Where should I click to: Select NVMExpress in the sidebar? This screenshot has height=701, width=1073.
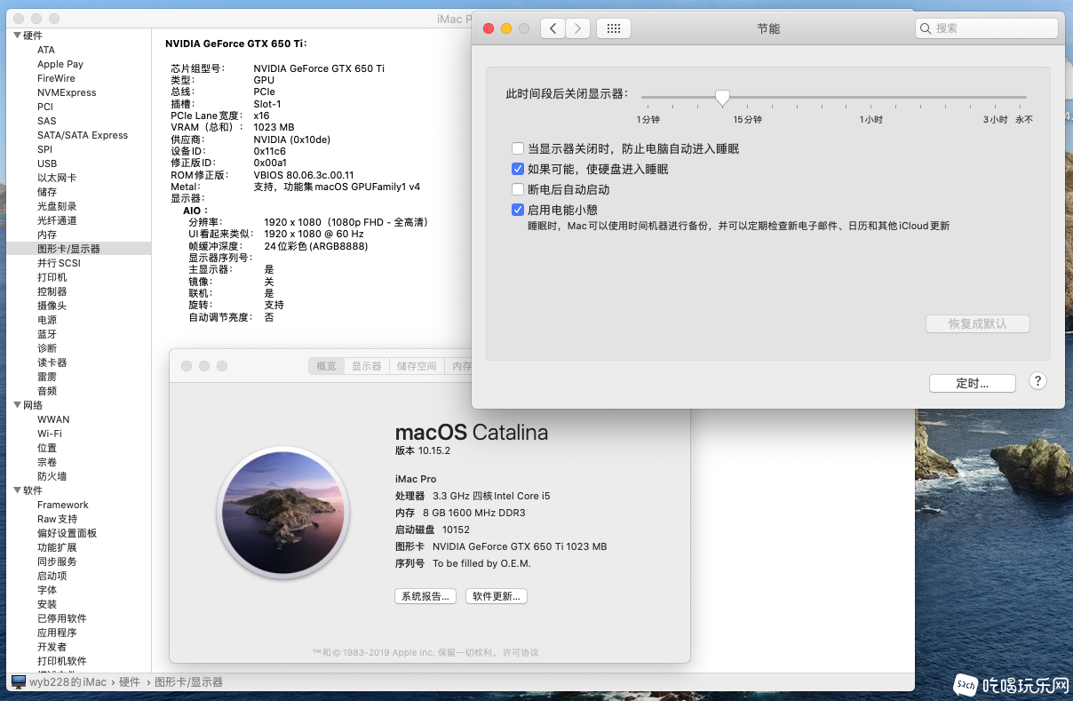pos(67,92)
